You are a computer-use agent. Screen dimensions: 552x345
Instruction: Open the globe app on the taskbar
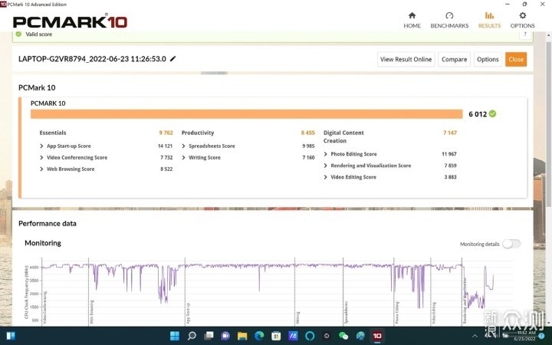[x=360, y=336]
